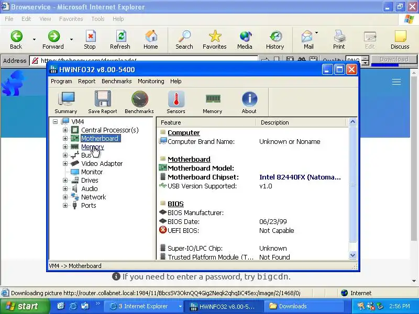Click the Monitor icon in the tree

click(74, 172)
